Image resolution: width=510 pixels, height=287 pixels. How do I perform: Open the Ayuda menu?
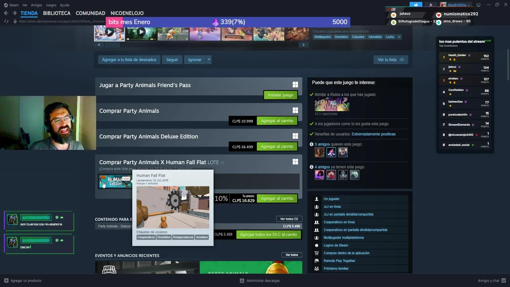[65, 5]
